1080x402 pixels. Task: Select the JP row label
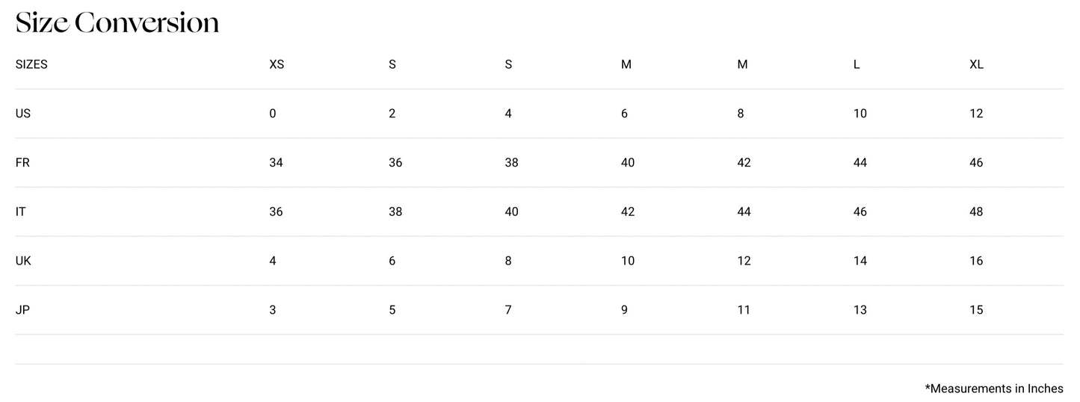[22, 310]
